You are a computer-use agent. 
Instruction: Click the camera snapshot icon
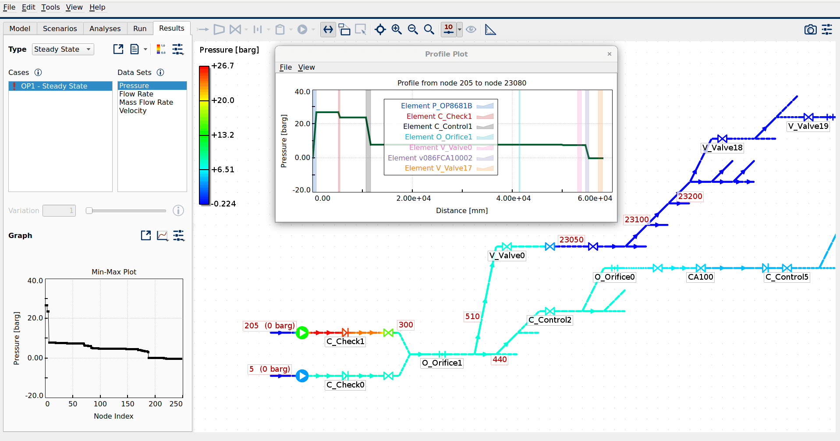810,29
